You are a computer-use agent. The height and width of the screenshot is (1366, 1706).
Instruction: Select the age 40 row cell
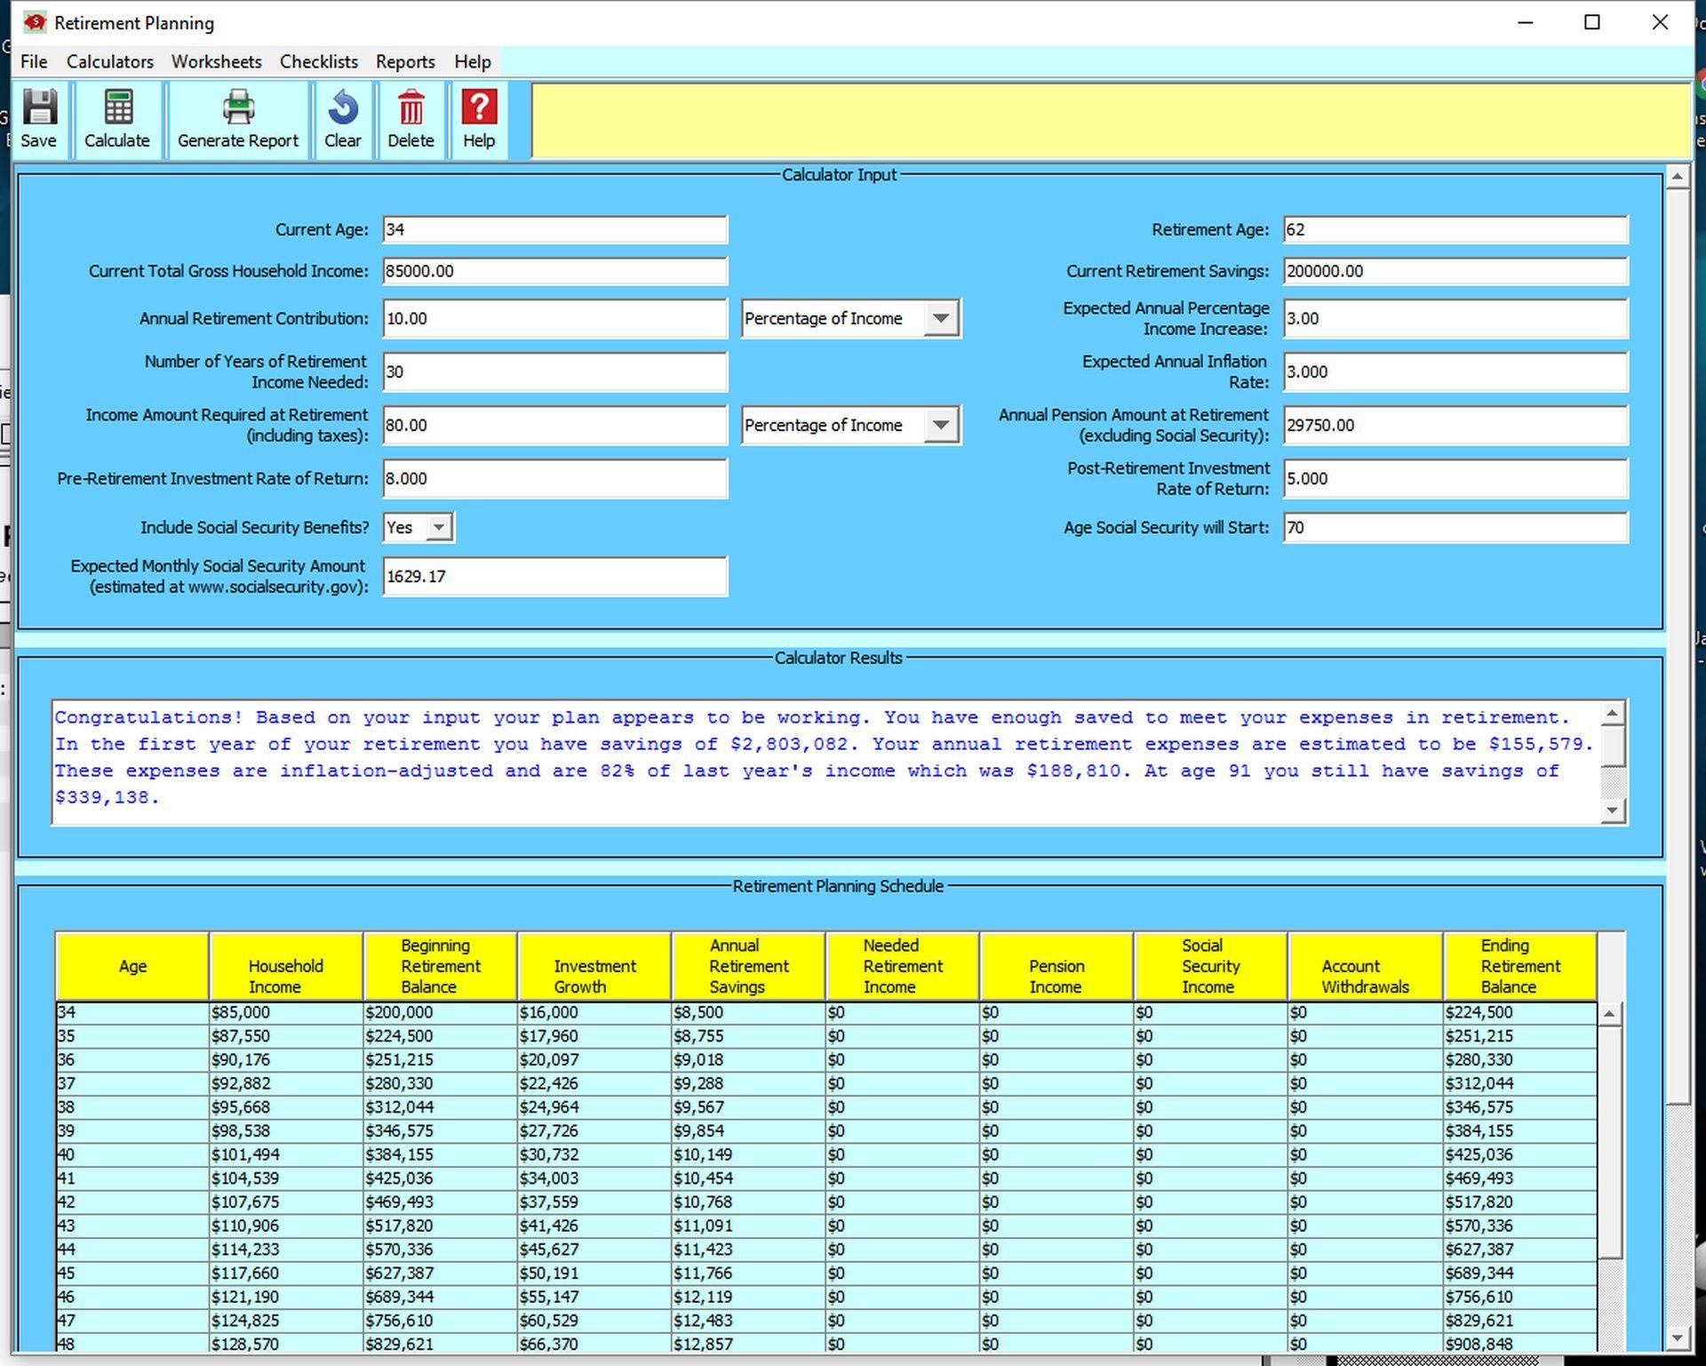132,1154
